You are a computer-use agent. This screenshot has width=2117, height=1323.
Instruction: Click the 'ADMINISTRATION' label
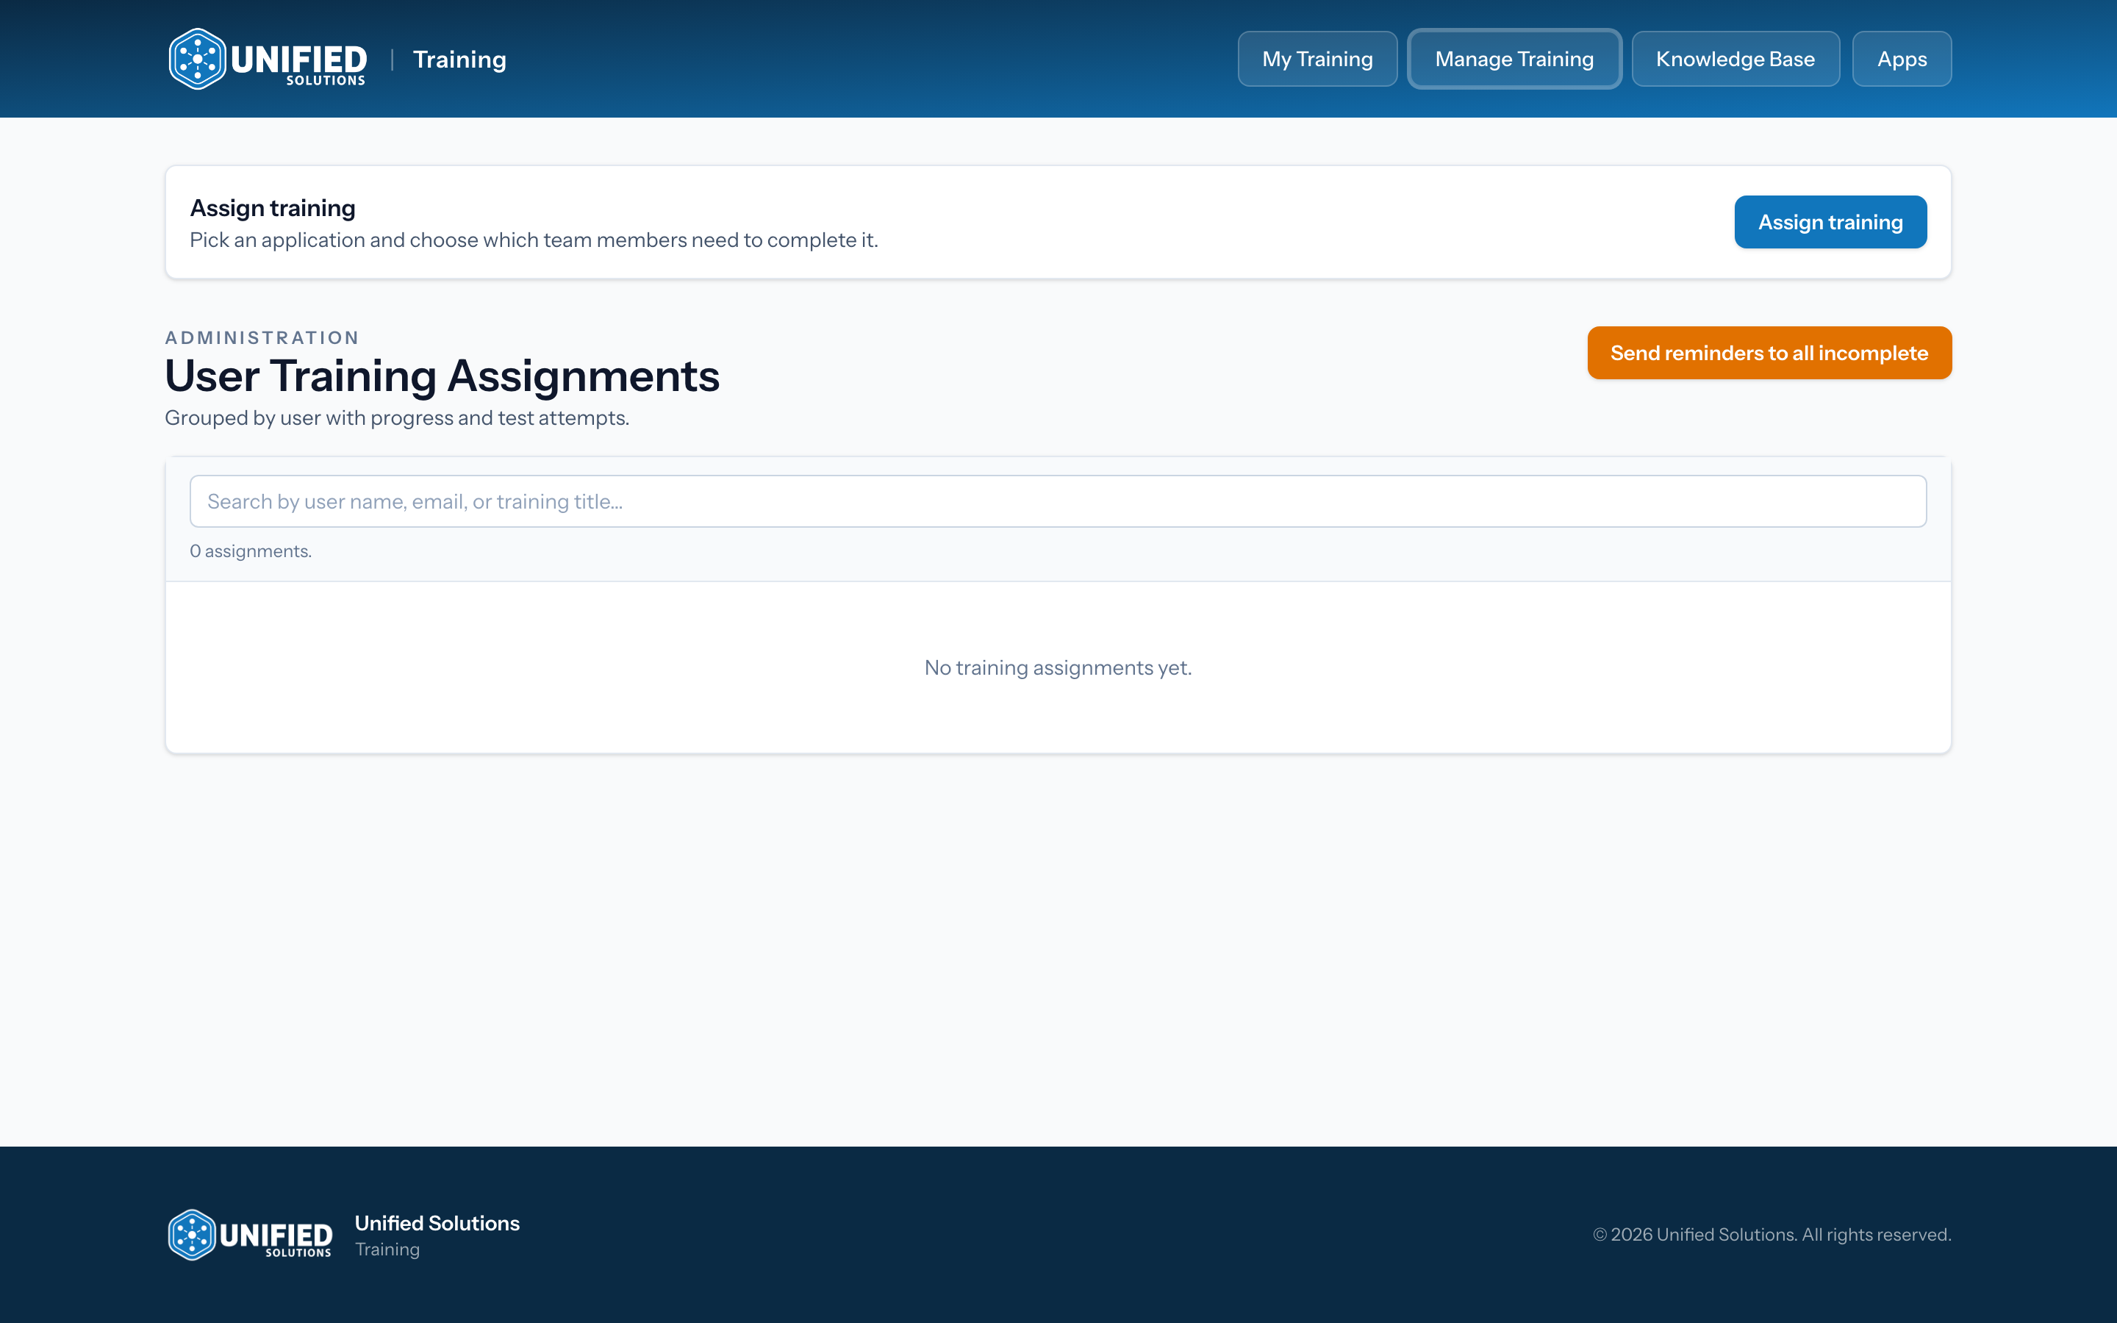point(262,338)
